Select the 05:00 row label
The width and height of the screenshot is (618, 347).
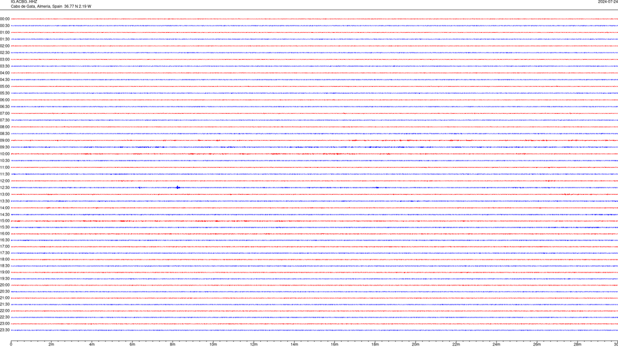pos(5,87)
